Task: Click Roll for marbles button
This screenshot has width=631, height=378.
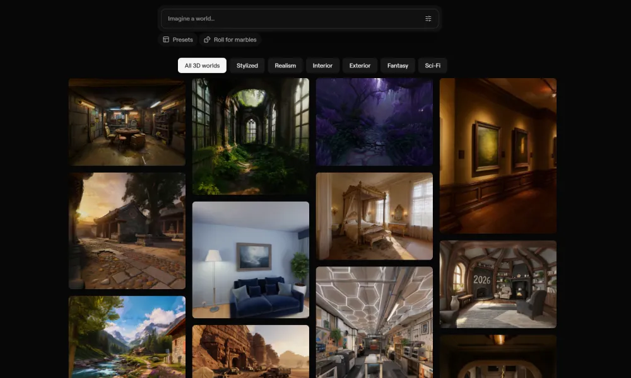Action: point(230,40)
